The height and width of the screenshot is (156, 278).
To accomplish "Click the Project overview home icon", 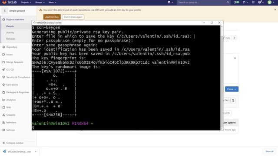I will pos(3,19).
